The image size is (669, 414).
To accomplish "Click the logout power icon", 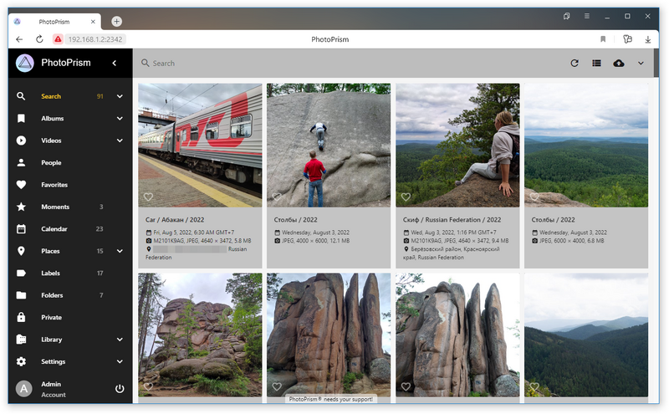I will pyautogui.click(x=120, y=389).
